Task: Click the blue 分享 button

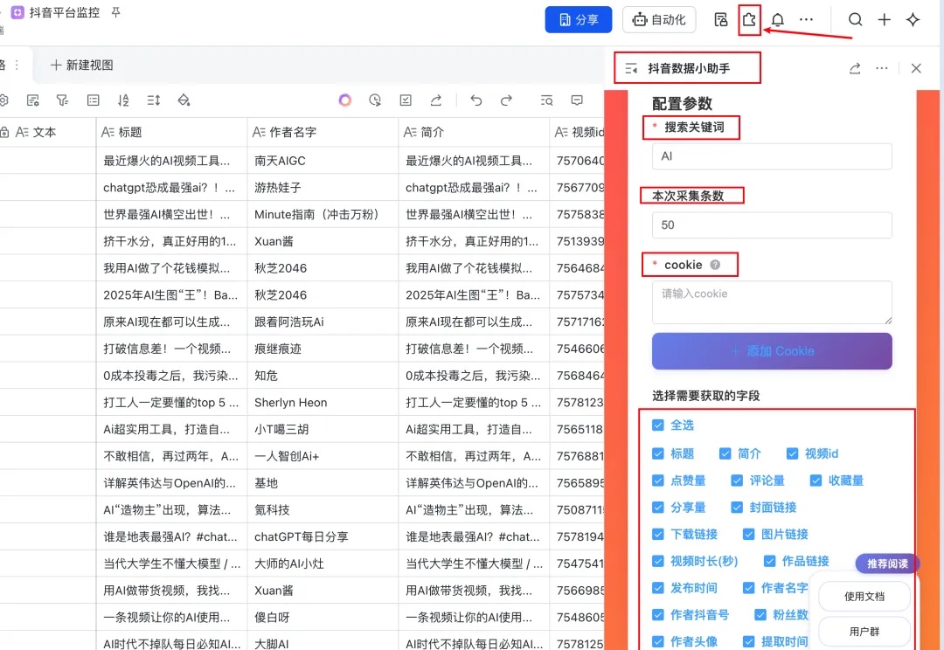Action: point(578,20)
